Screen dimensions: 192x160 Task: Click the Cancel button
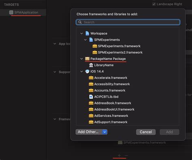(146, 132)
